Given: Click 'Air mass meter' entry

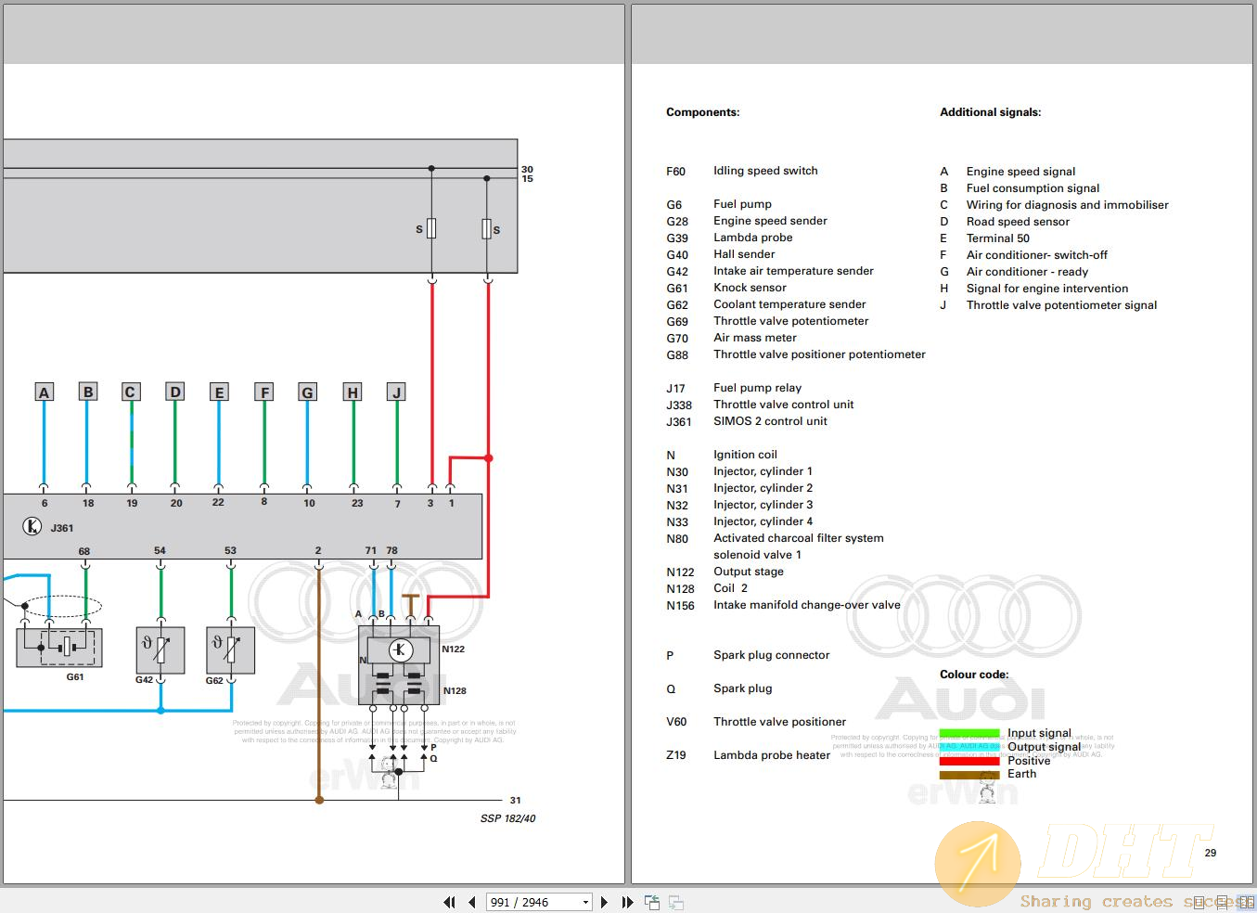Looking at the screenshot, I should [x=755, y=338].
